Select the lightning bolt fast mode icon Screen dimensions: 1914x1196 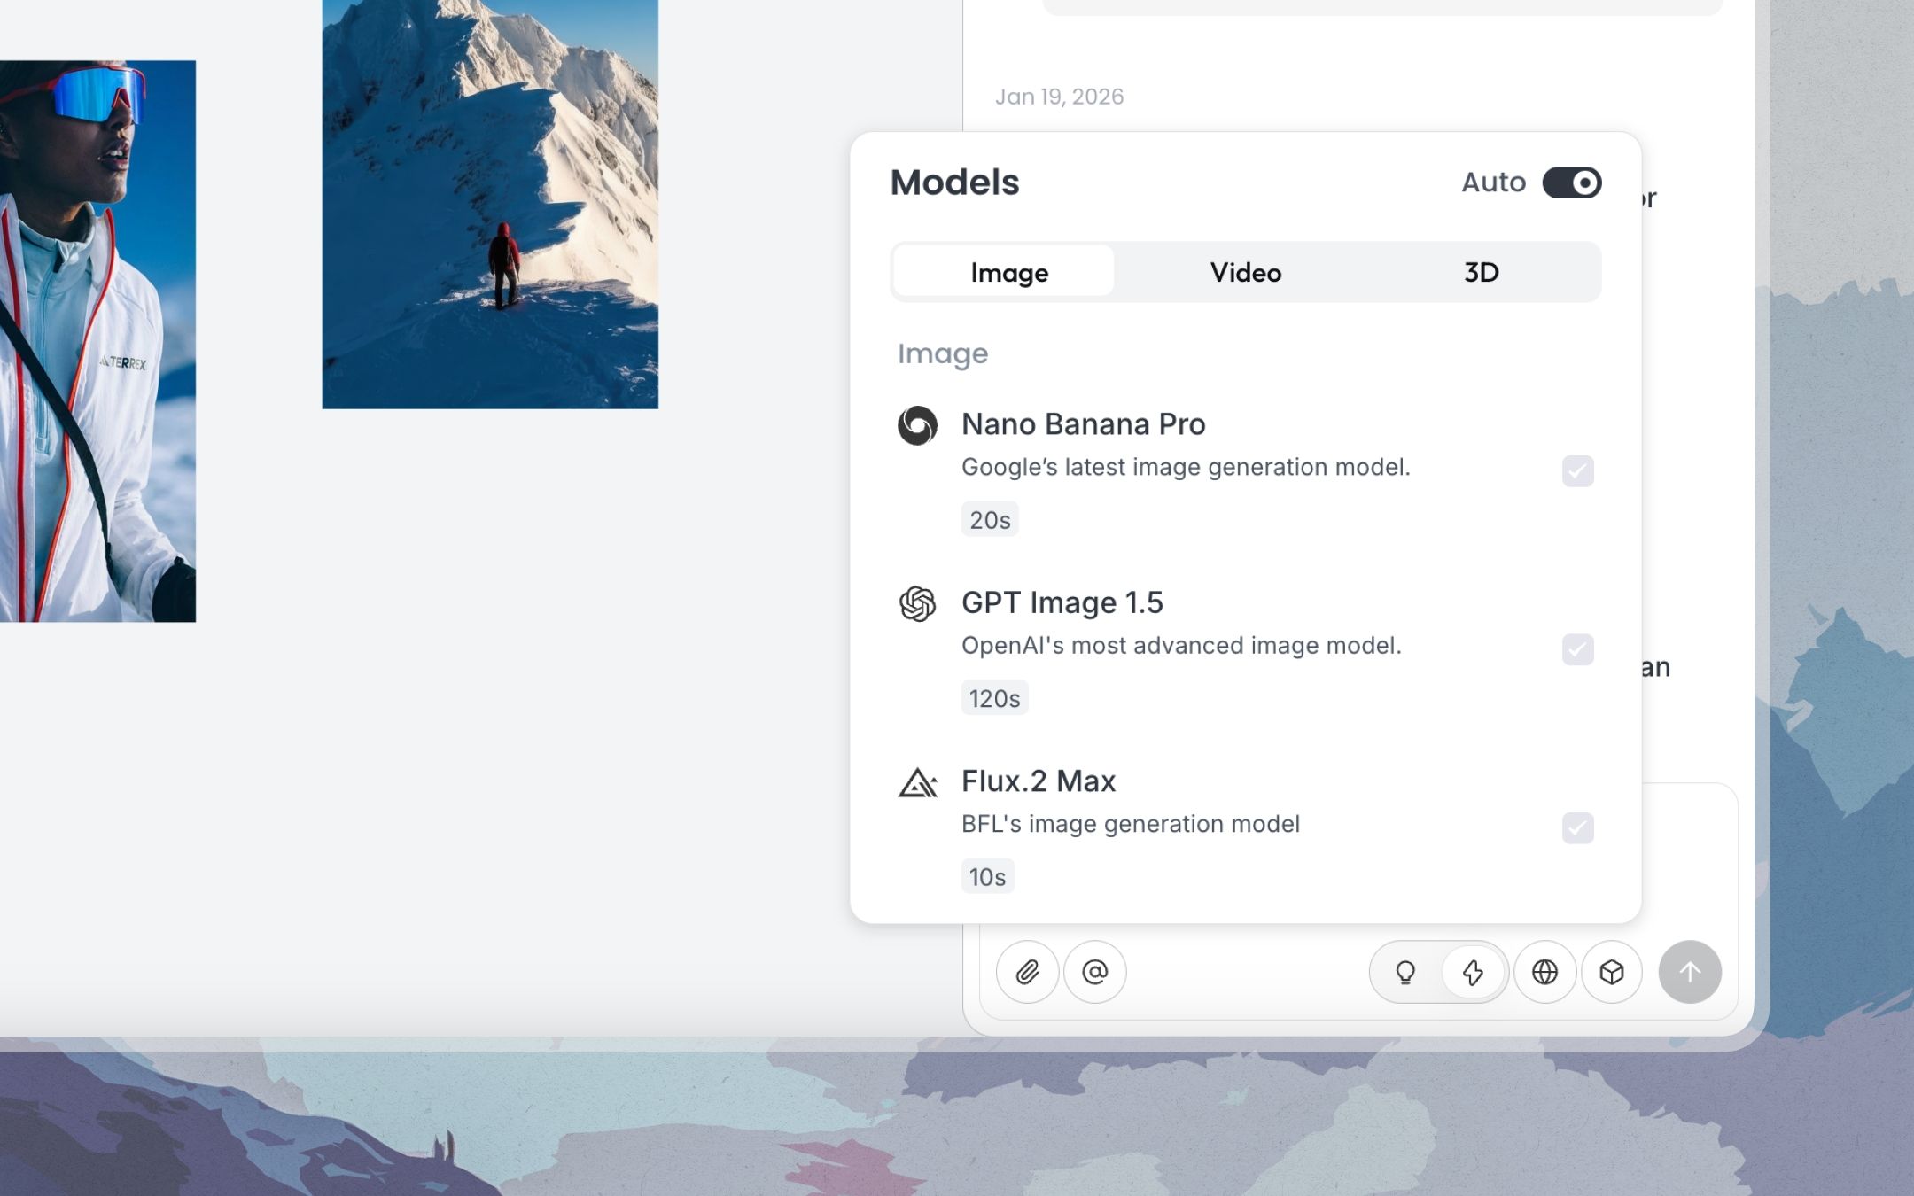(x=1473, y=972)
